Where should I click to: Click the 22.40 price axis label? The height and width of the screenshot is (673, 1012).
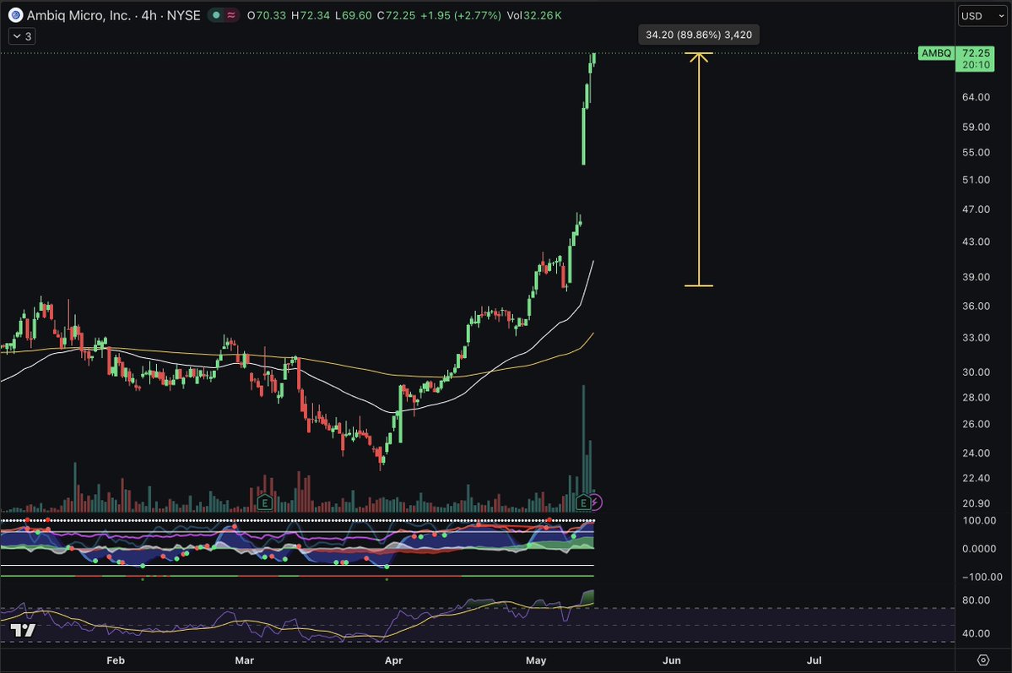(x=976, y=478)
